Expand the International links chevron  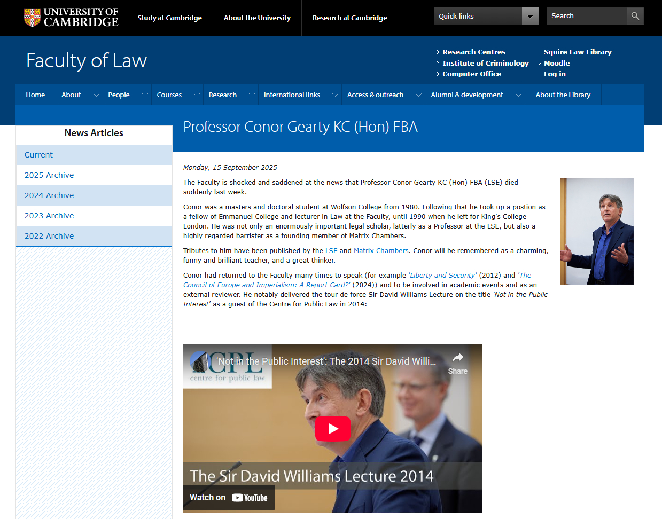tap(335, 95)
